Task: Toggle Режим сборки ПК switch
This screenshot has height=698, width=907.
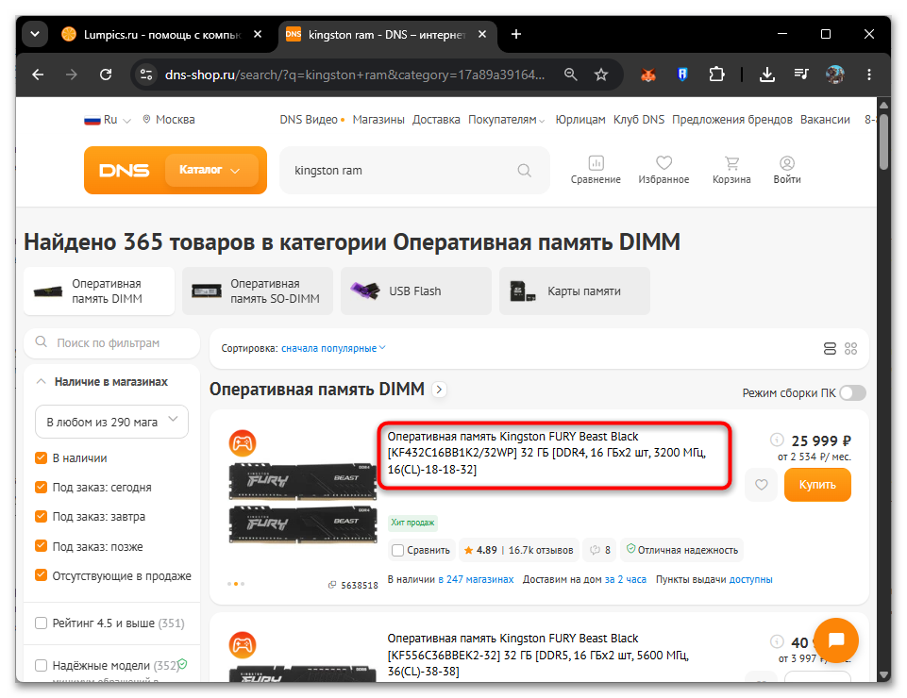Action: point(852,393)
